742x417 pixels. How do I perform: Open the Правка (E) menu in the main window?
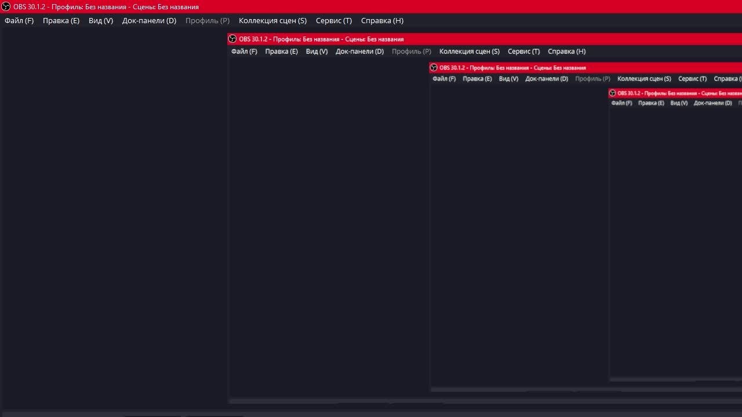click(61, 20)
